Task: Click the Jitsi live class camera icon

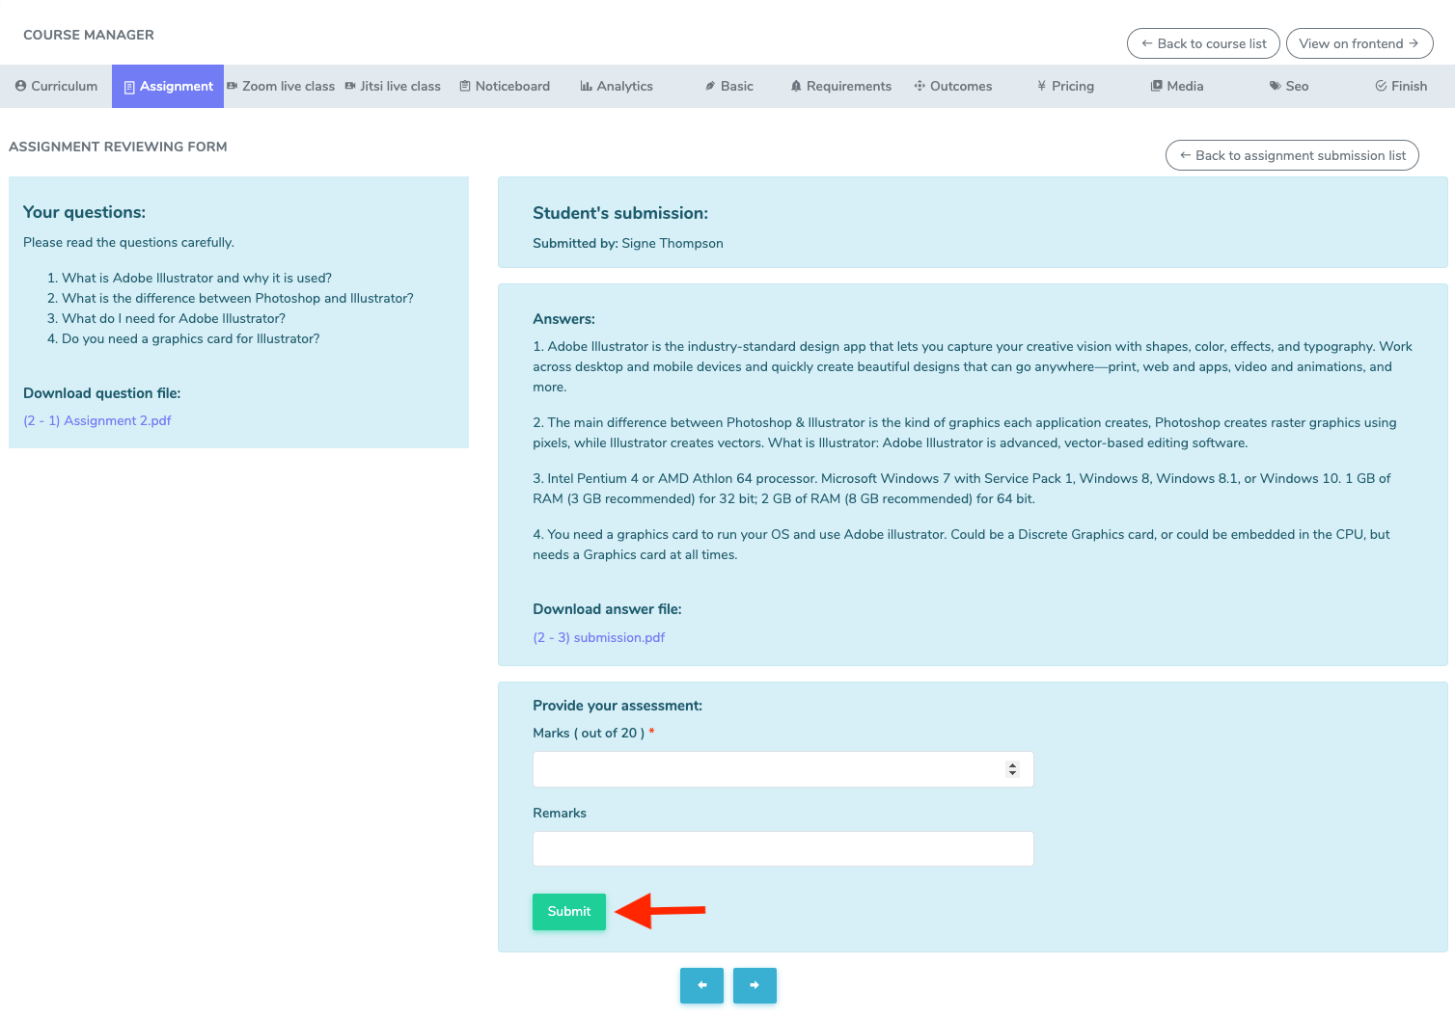Action: click(x=350, y=86)
